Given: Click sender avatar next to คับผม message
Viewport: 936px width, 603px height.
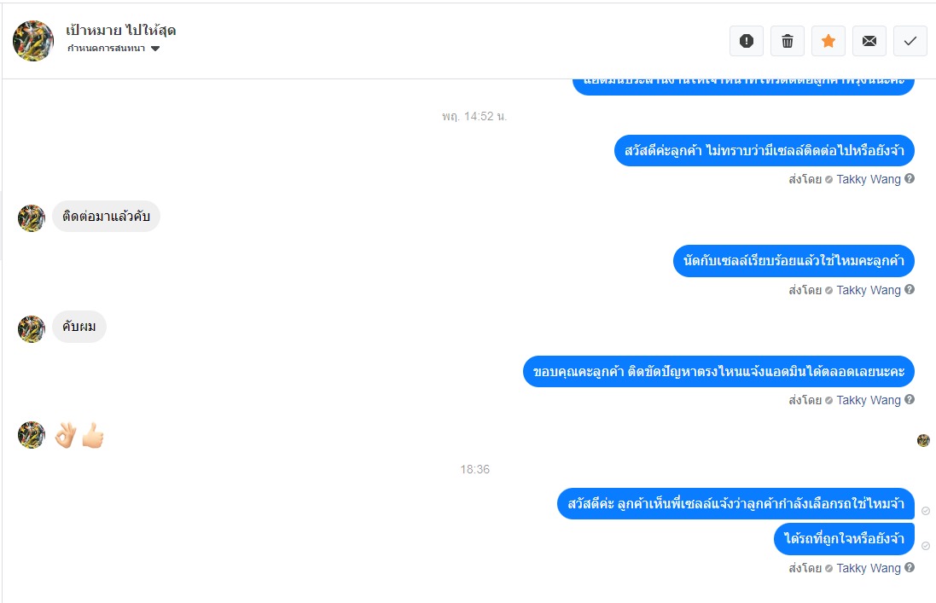Looking at the screenshot, I should point(32,329).
